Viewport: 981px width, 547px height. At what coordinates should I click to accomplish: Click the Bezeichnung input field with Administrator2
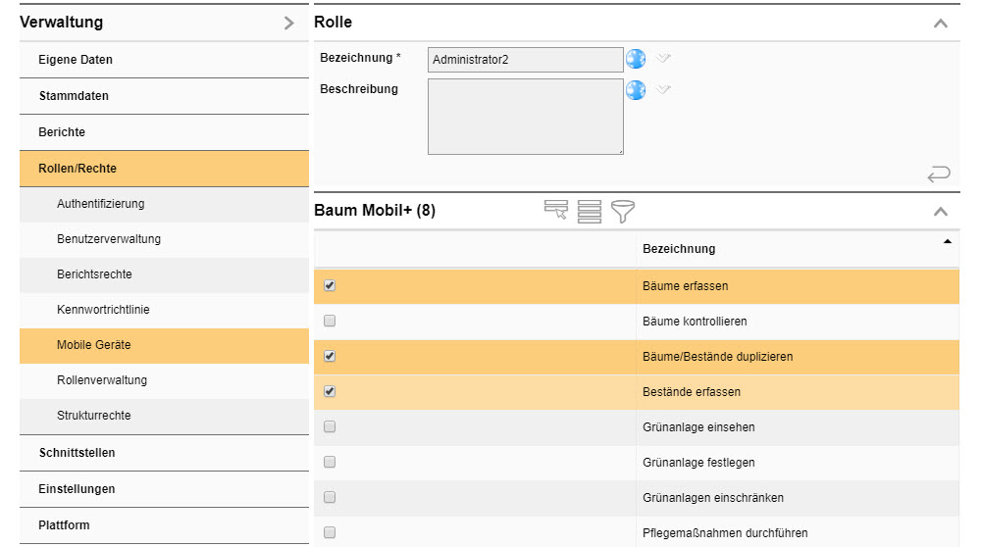pyautogui.click(x=526, y=60)
